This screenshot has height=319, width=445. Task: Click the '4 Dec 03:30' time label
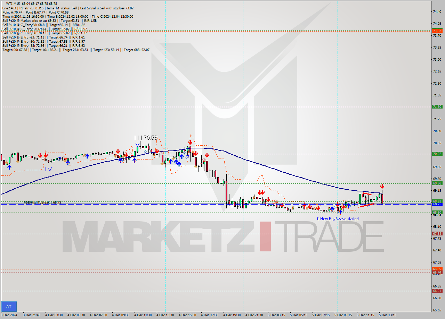[54, 315]
